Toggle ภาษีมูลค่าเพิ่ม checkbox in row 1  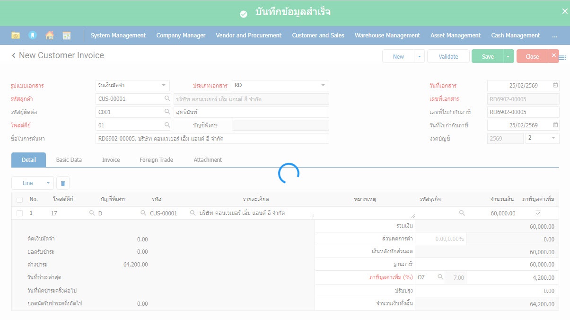pyautogui.click(x=538, y=213)
